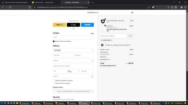Click the Lash Serum product thumbnail
This screenshot has height=105, width=188.
pos(103,28)
